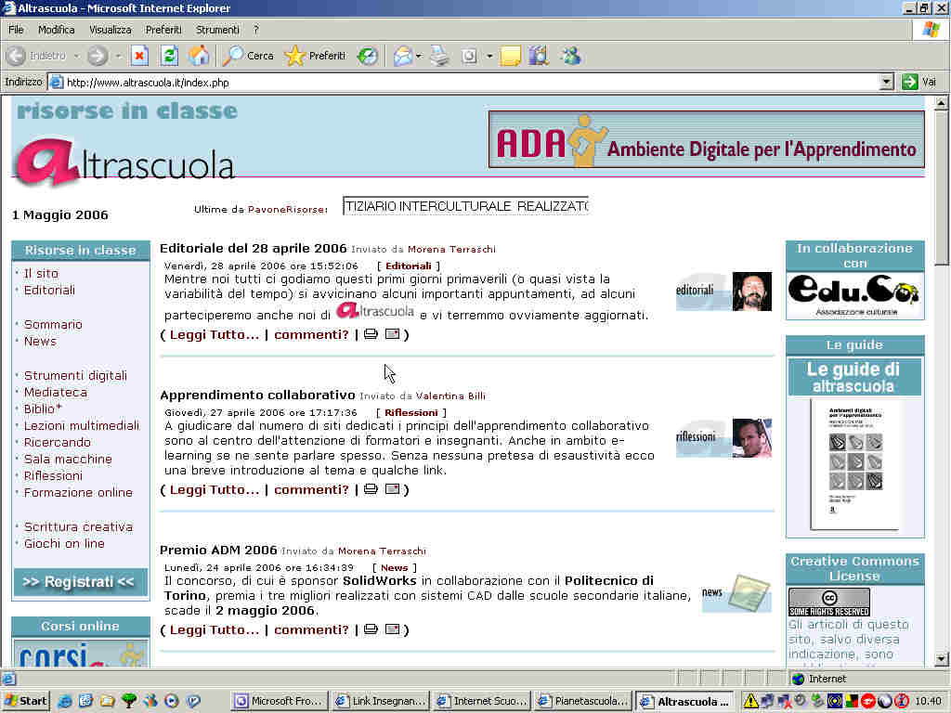The width and height of the screenshot is (951, 713).
Task: Open Leggi Tutto for Premio ADM 2006
Action: [x=215, y=630]
